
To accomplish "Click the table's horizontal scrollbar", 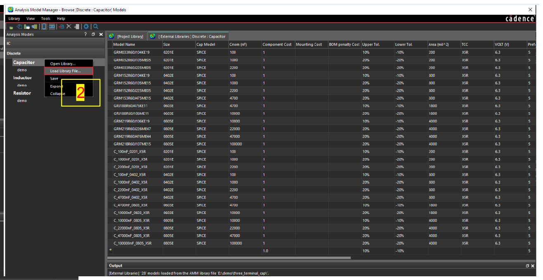I will (229, 258).
